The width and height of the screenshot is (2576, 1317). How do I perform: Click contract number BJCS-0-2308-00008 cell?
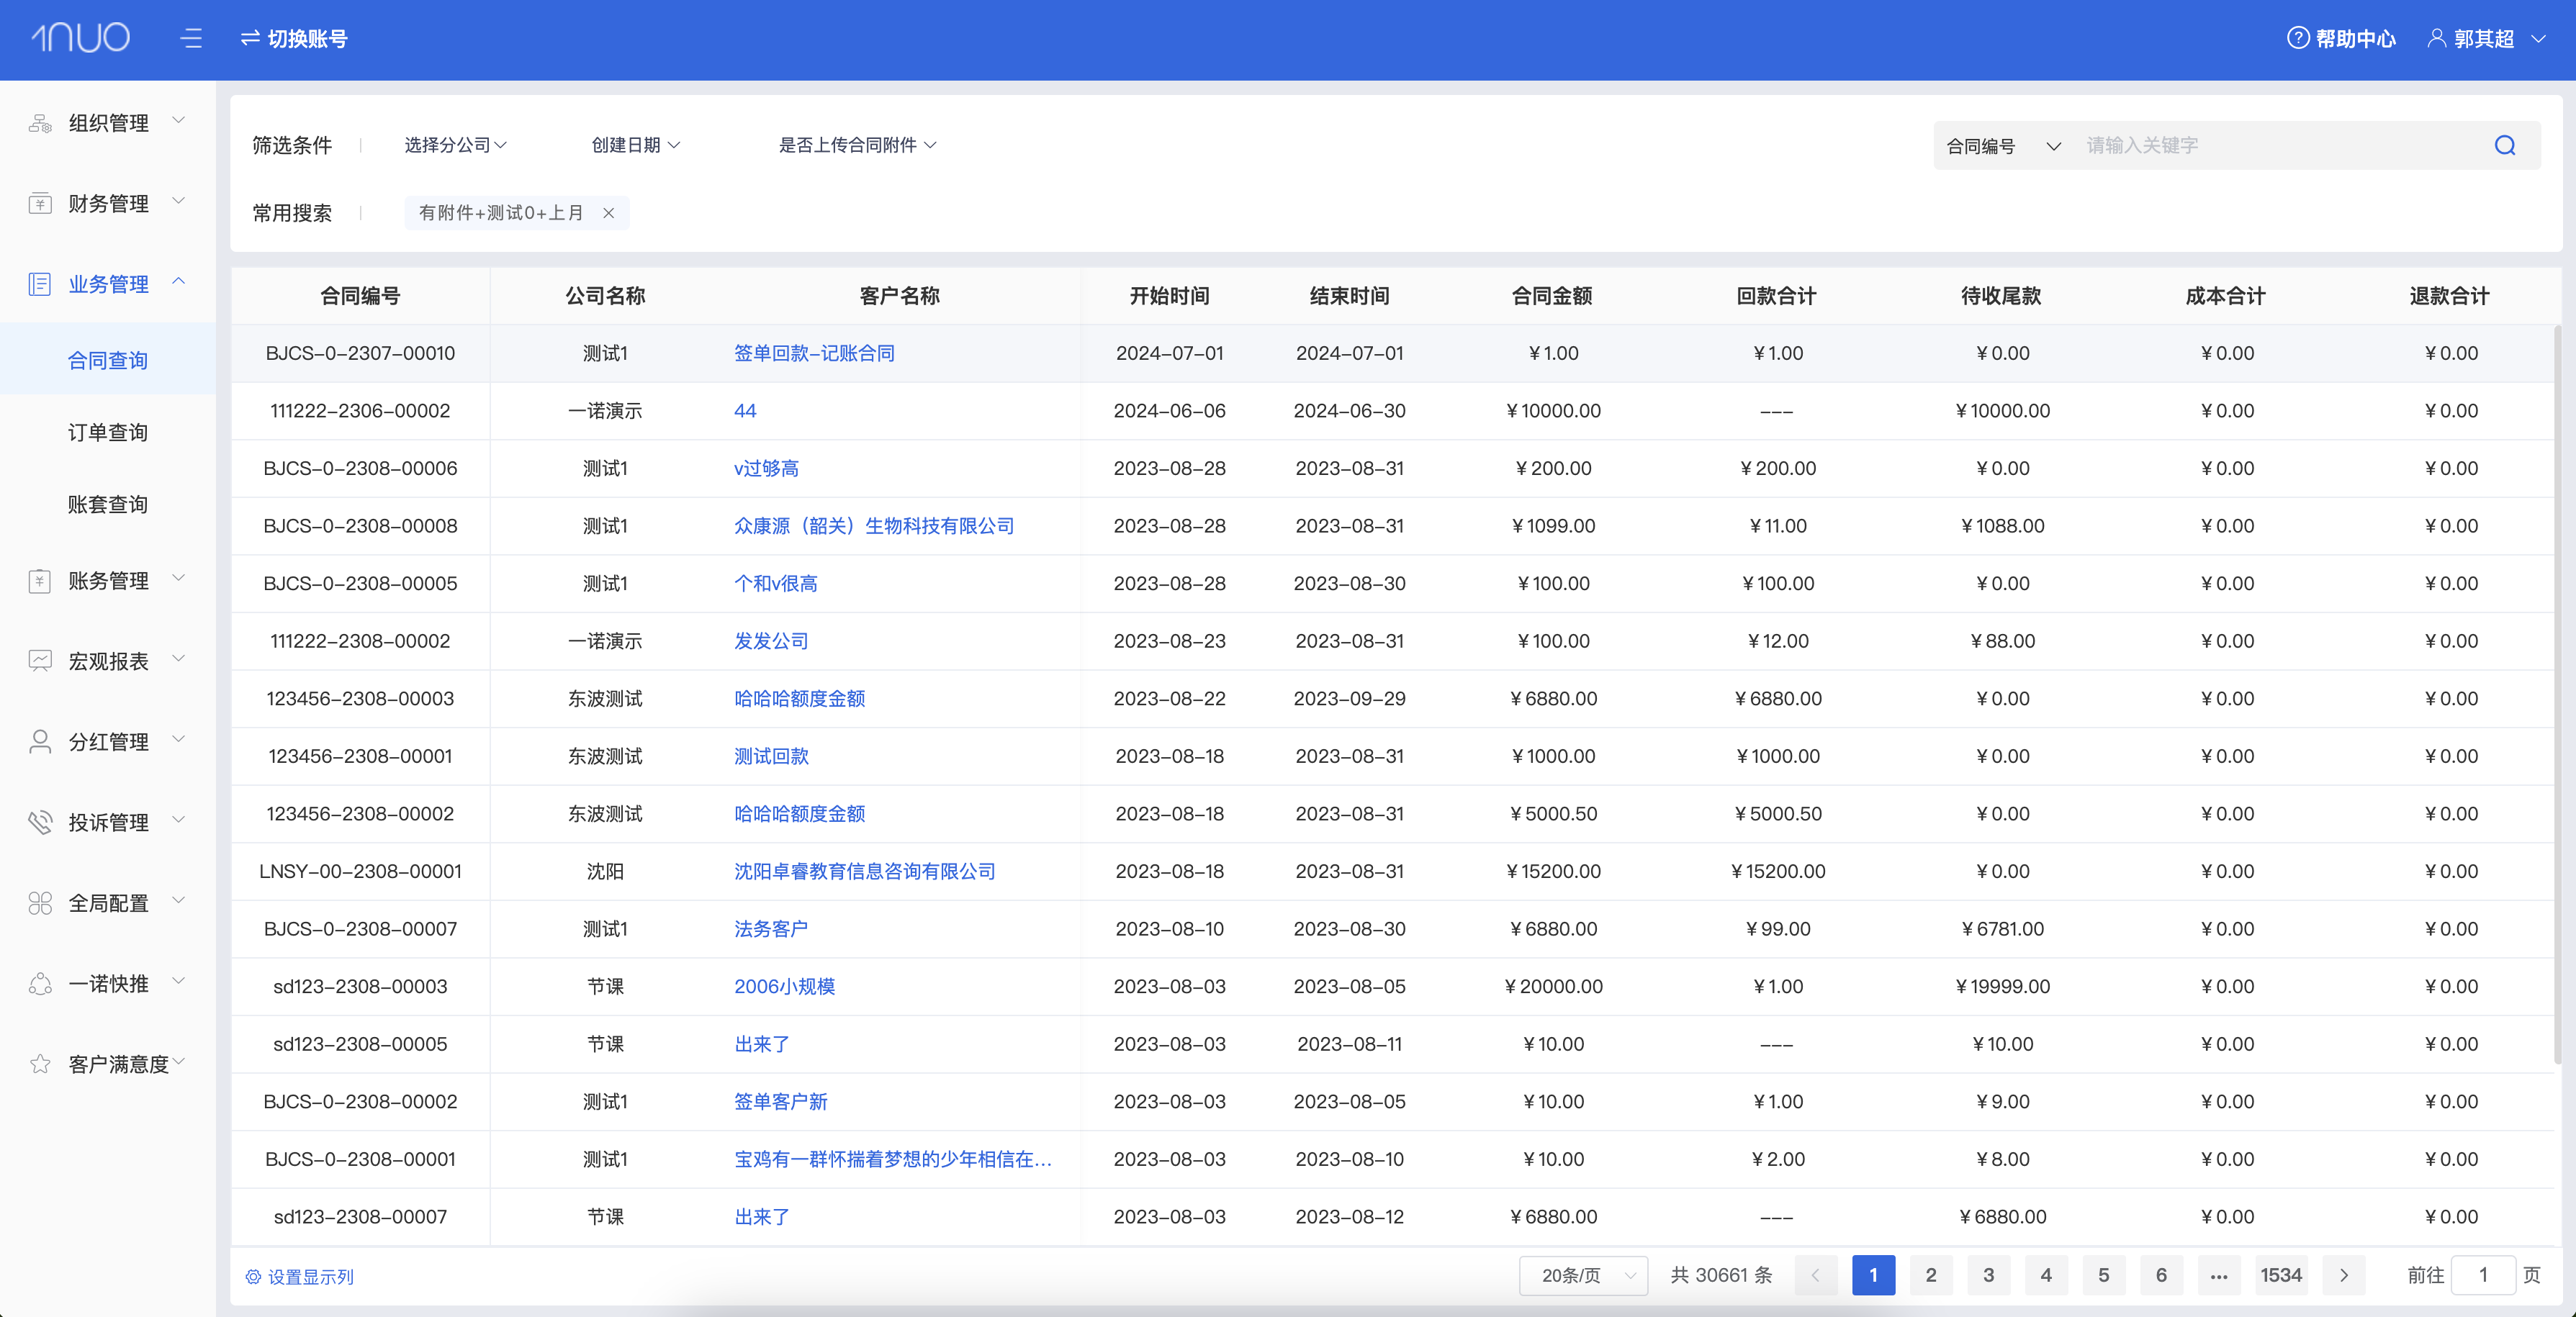coord(360,525)
